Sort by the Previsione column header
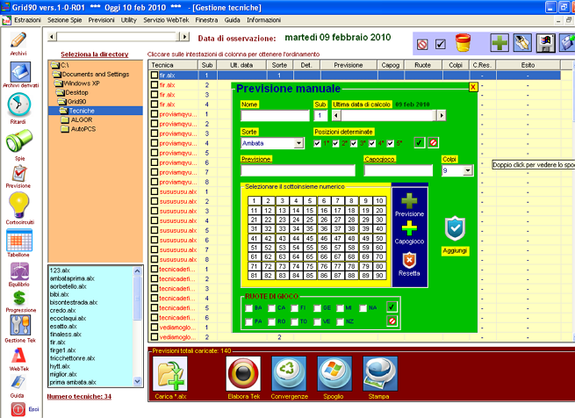Screen dimensions: 575x418 (x=349, y=65)
